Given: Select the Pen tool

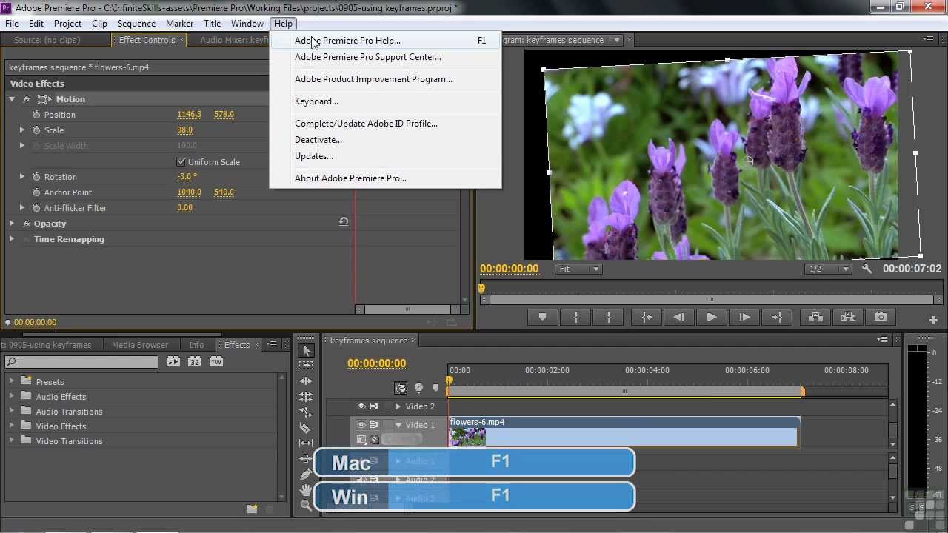Looking at the screenshot, I should [x=306, y=475].
